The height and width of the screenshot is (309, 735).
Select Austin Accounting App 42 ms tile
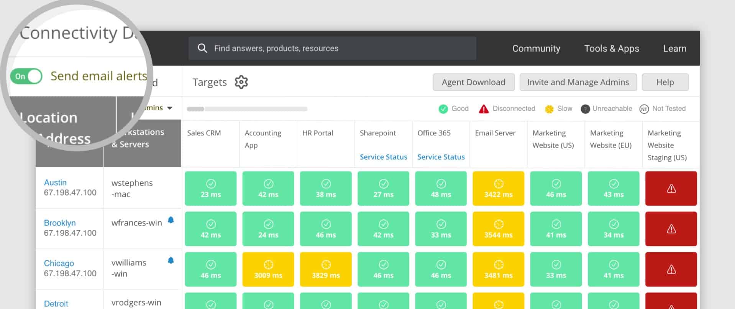268,188
